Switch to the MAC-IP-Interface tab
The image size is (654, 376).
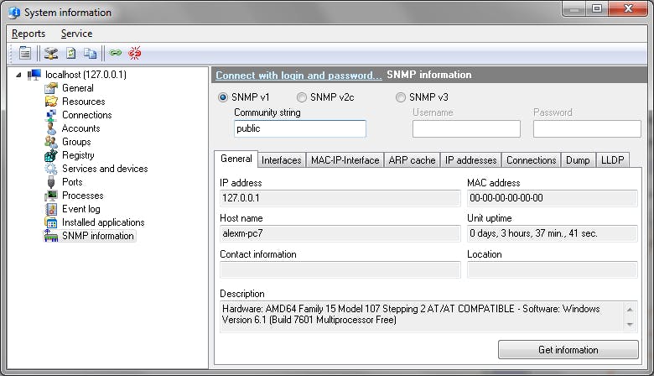tap(345, 160)
